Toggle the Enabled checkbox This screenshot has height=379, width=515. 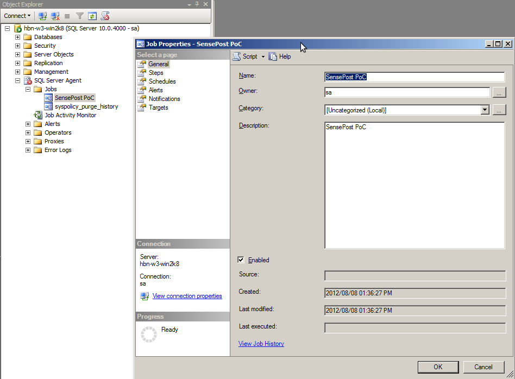coord(241,260)
